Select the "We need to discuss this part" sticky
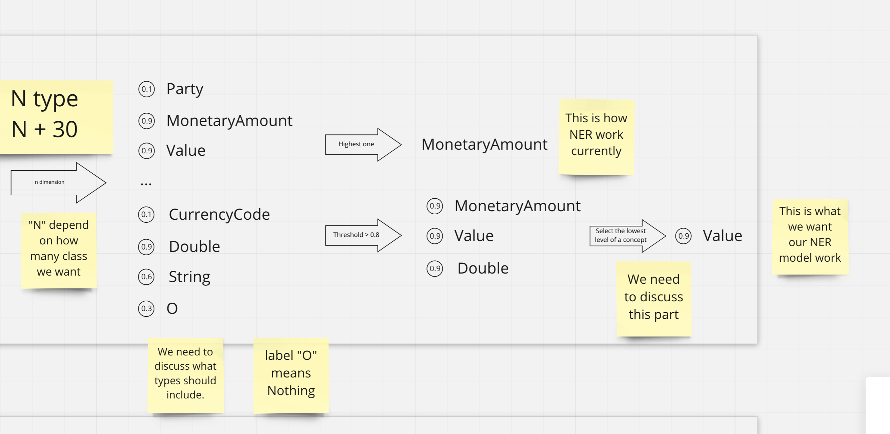890x434 pixels. pos(653,298)
